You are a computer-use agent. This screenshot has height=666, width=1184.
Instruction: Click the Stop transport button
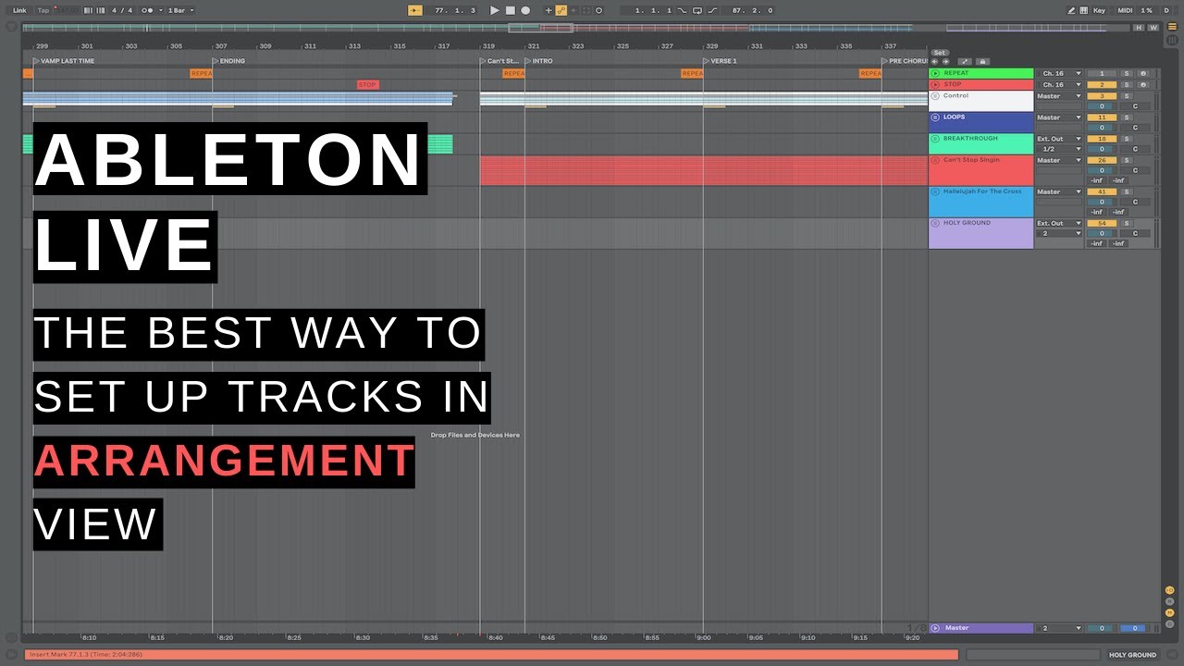tap(511, 10)
